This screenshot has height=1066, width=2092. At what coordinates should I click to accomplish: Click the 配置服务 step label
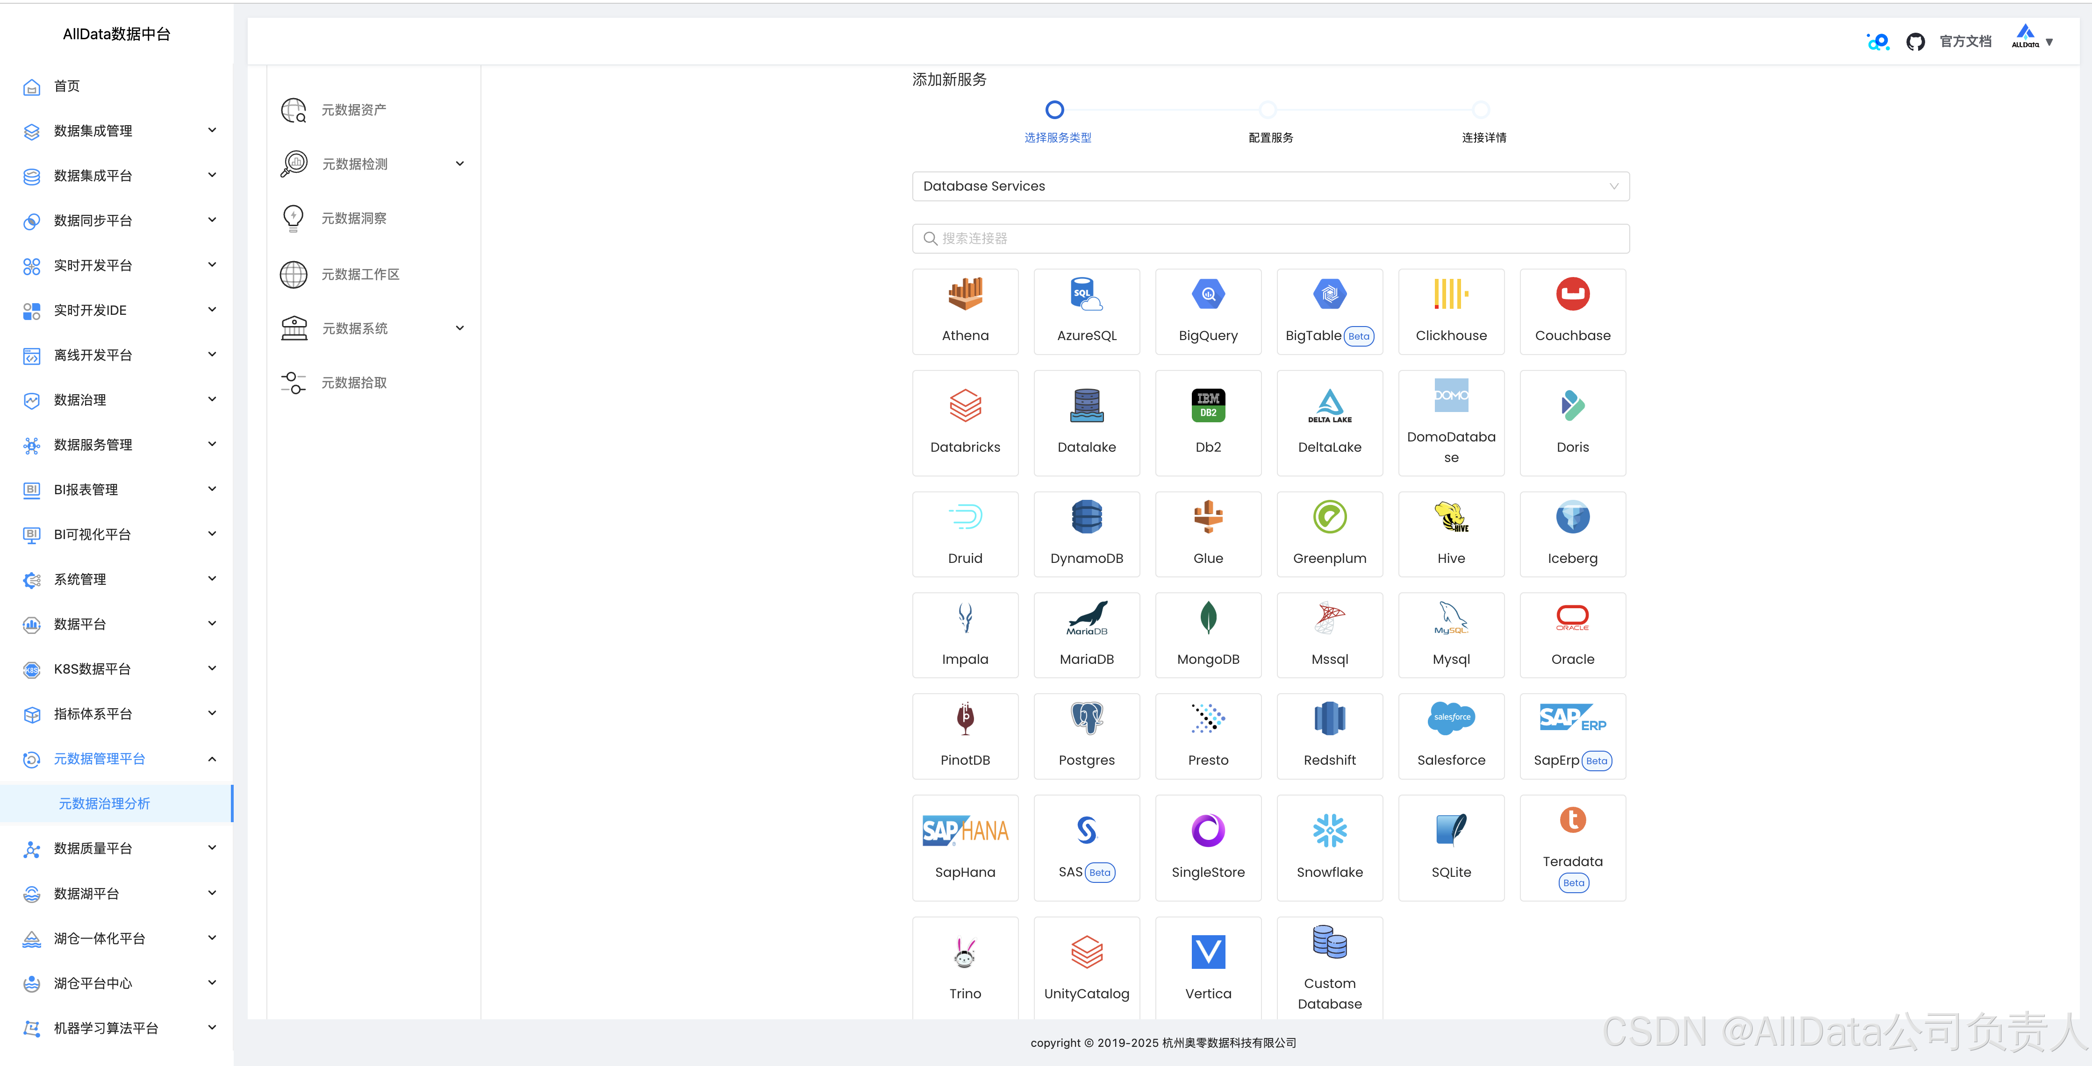(x=1270, y=137)
